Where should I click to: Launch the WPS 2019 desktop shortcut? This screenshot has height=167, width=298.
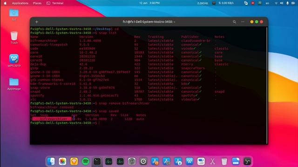14,61
